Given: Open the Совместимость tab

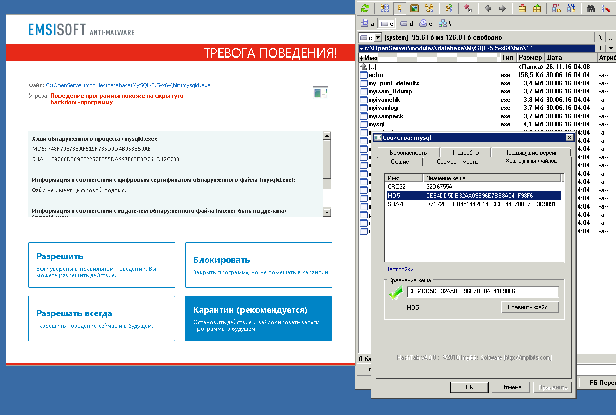Looking at the screenshot, I should pos(456,162).
